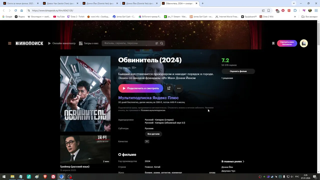This screenshot has height=180, width=320.
Task: Bookmark this page in address bar
Action: (x=268, y=10)
